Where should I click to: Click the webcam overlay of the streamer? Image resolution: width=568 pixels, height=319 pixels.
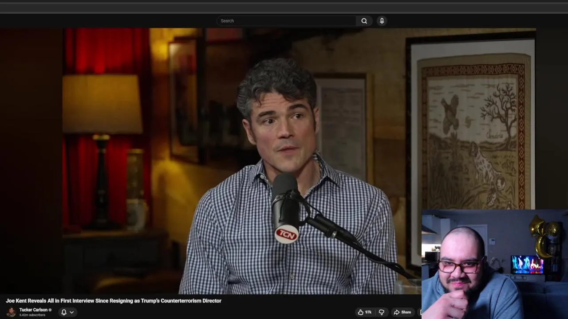coord(495,264)
